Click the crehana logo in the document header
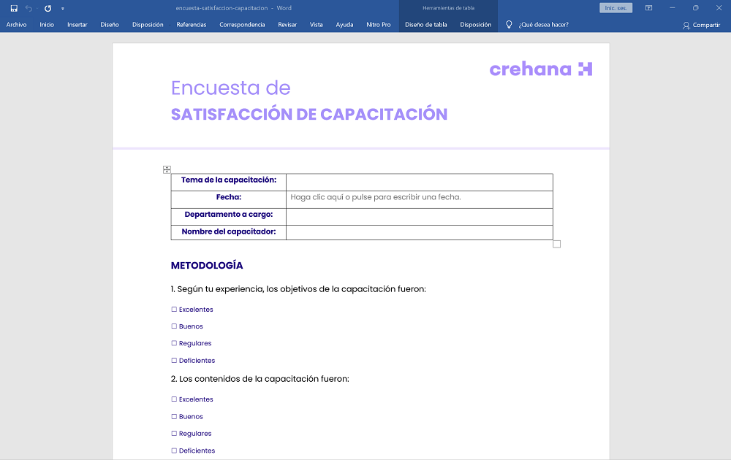Screen dimensions: 731x460 tap(541, 69)
